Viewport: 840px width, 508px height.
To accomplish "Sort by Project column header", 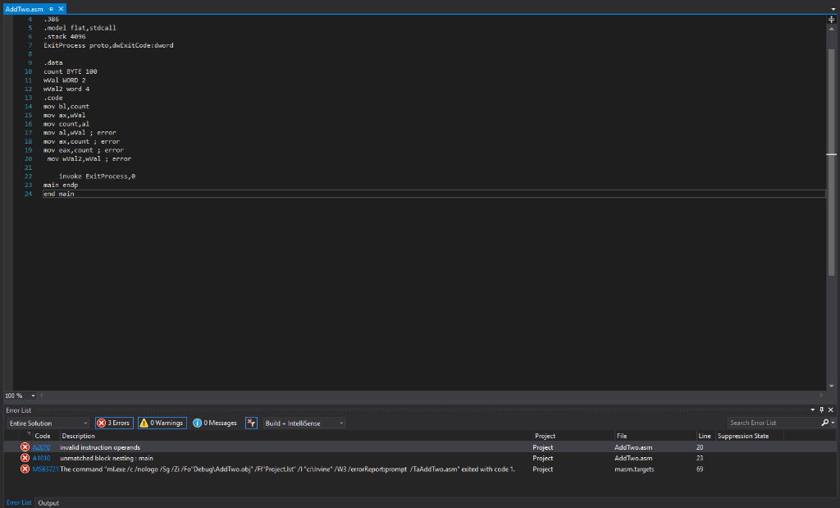I will (545, 437).
